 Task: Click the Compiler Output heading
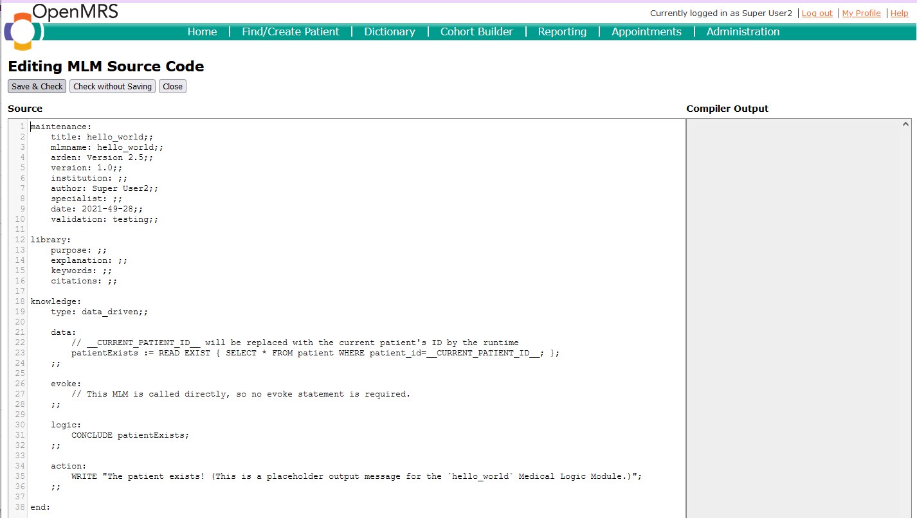coord(727,109)
